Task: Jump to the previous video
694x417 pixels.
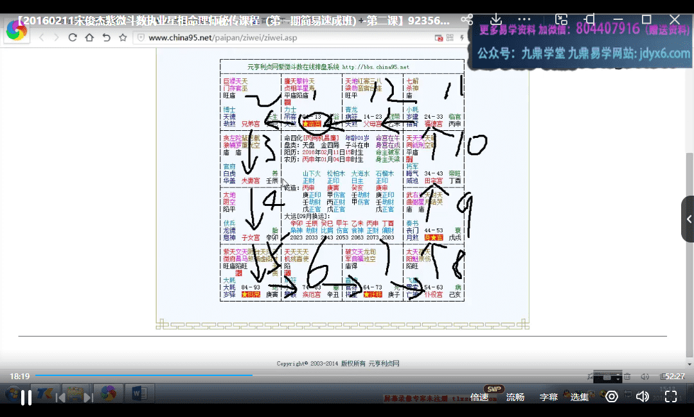Action: (60, 397)
